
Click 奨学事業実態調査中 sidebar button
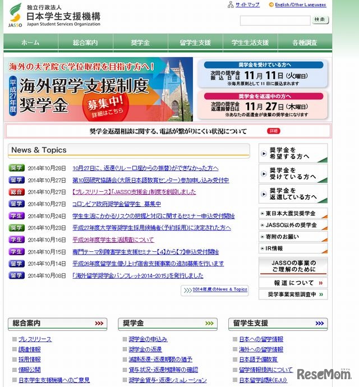293,294
